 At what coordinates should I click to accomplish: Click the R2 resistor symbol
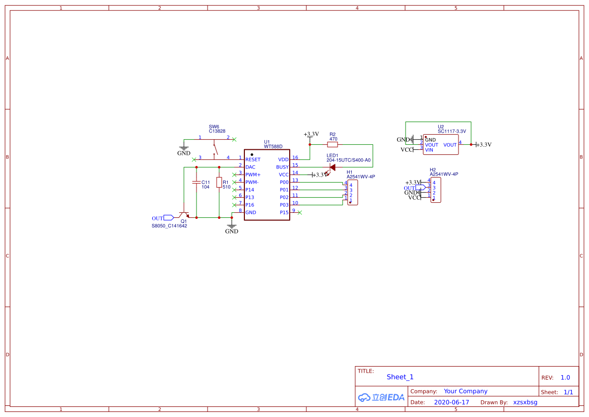333,144
